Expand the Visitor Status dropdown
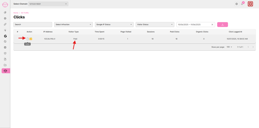Screen dimensions: 259x128 point(155,24)
